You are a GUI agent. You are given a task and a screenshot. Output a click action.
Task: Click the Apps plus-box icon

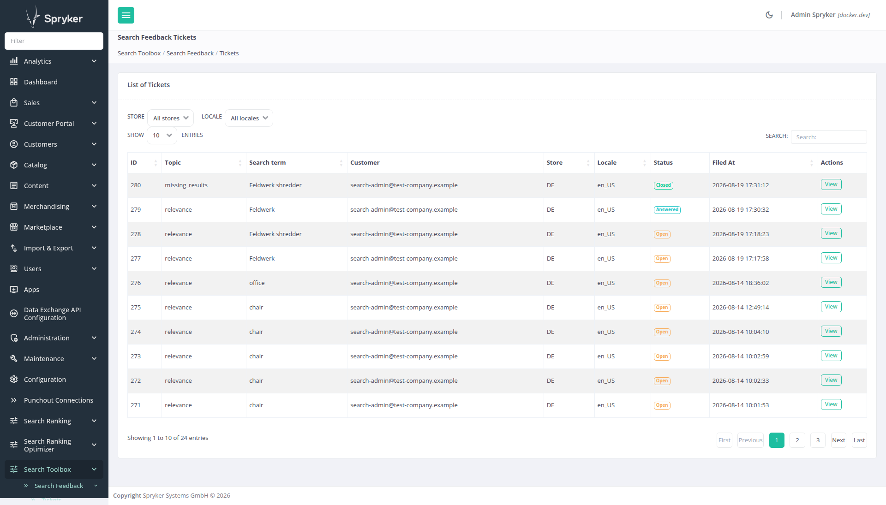tap(14, 289)
